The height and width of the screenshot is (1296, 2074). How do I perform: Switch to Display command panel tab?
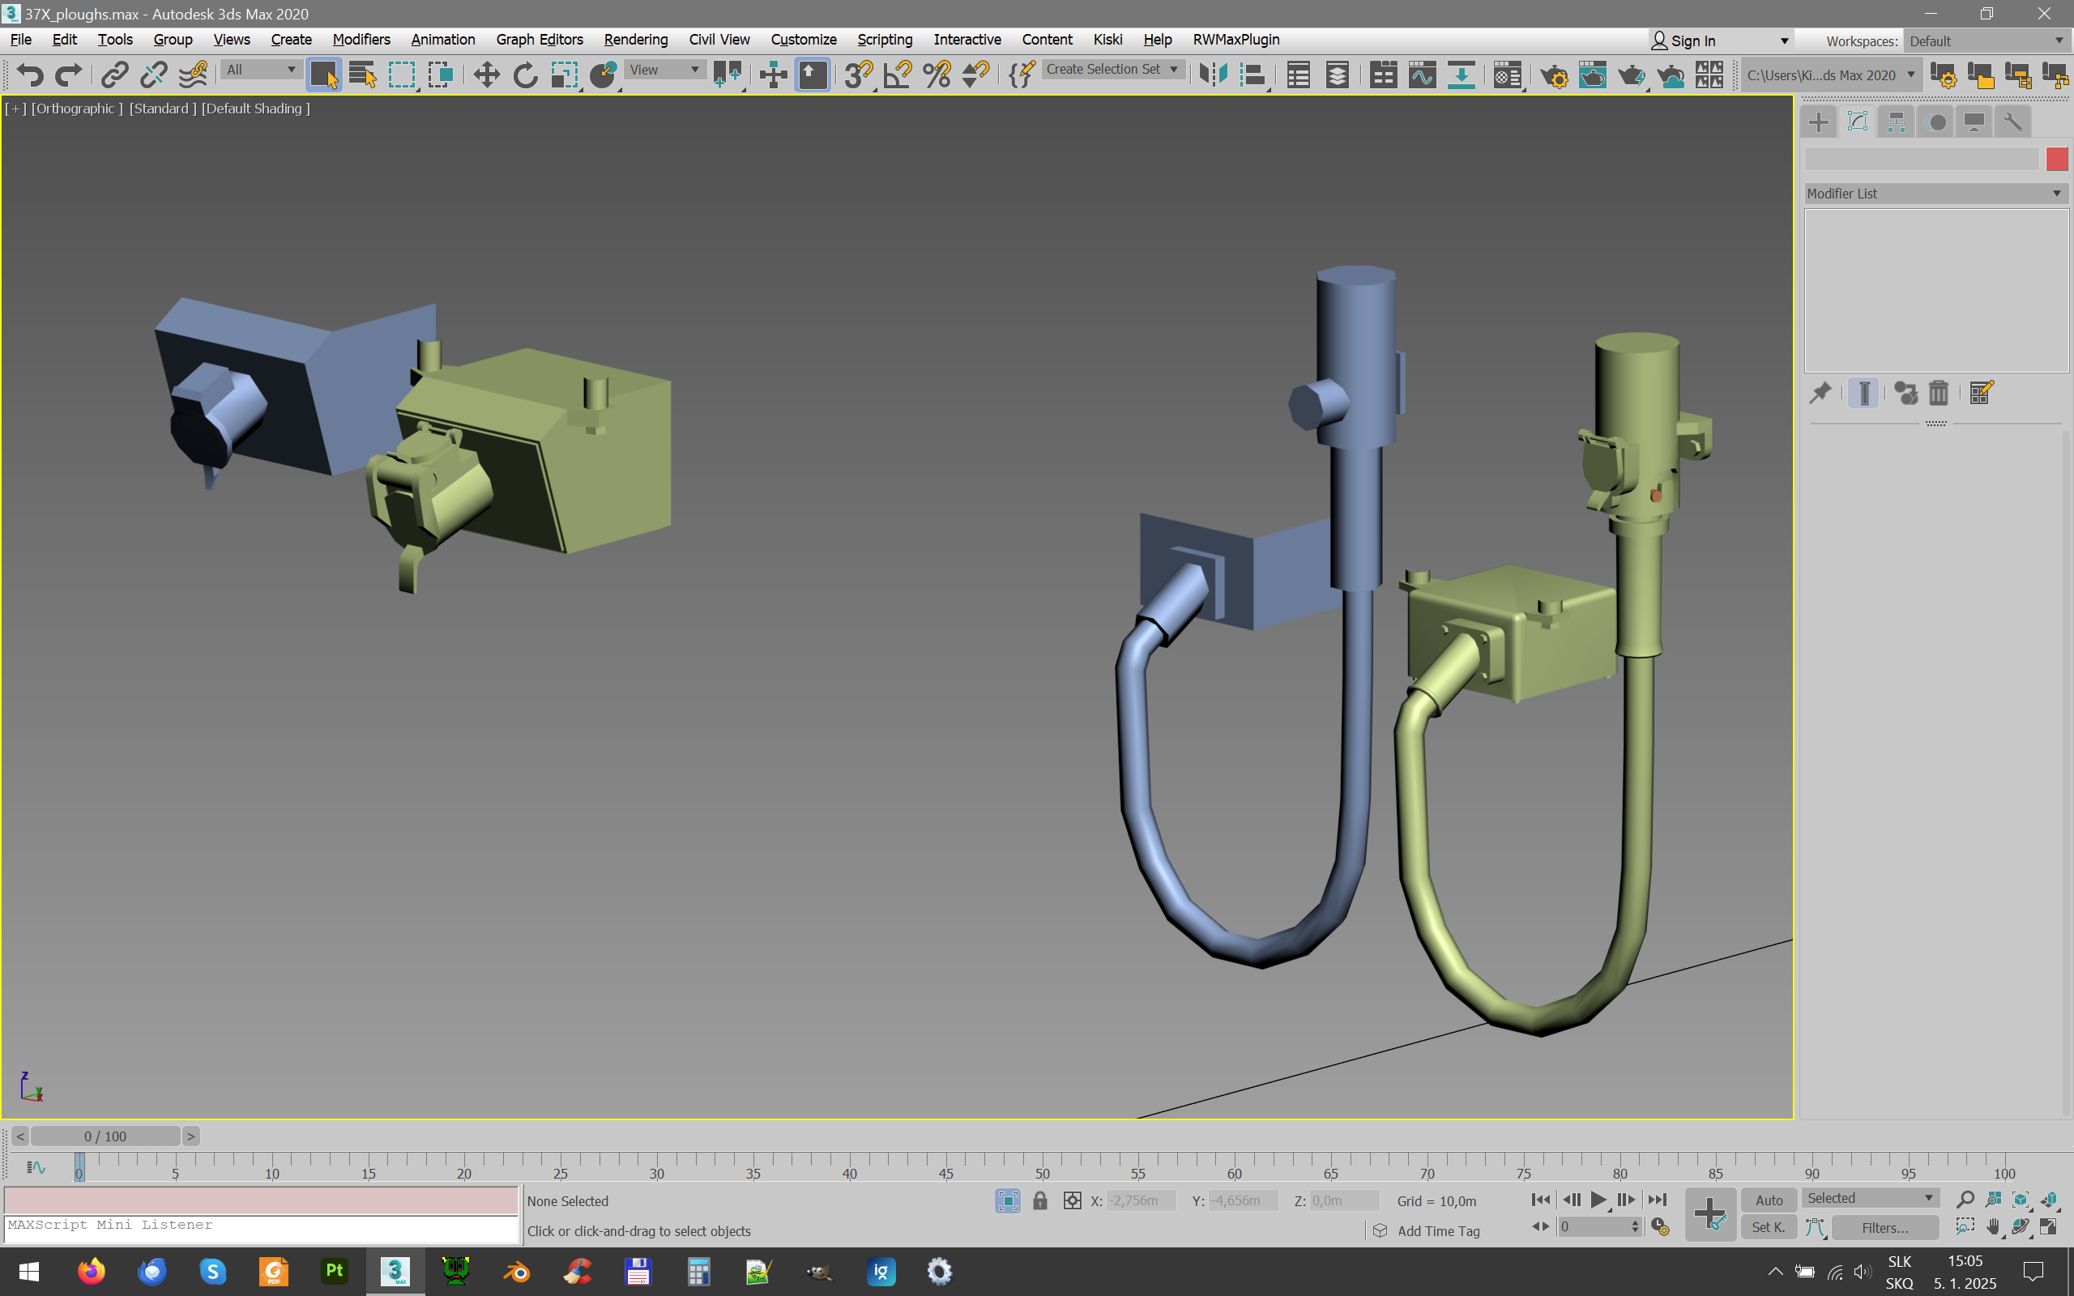(1974, 122)
